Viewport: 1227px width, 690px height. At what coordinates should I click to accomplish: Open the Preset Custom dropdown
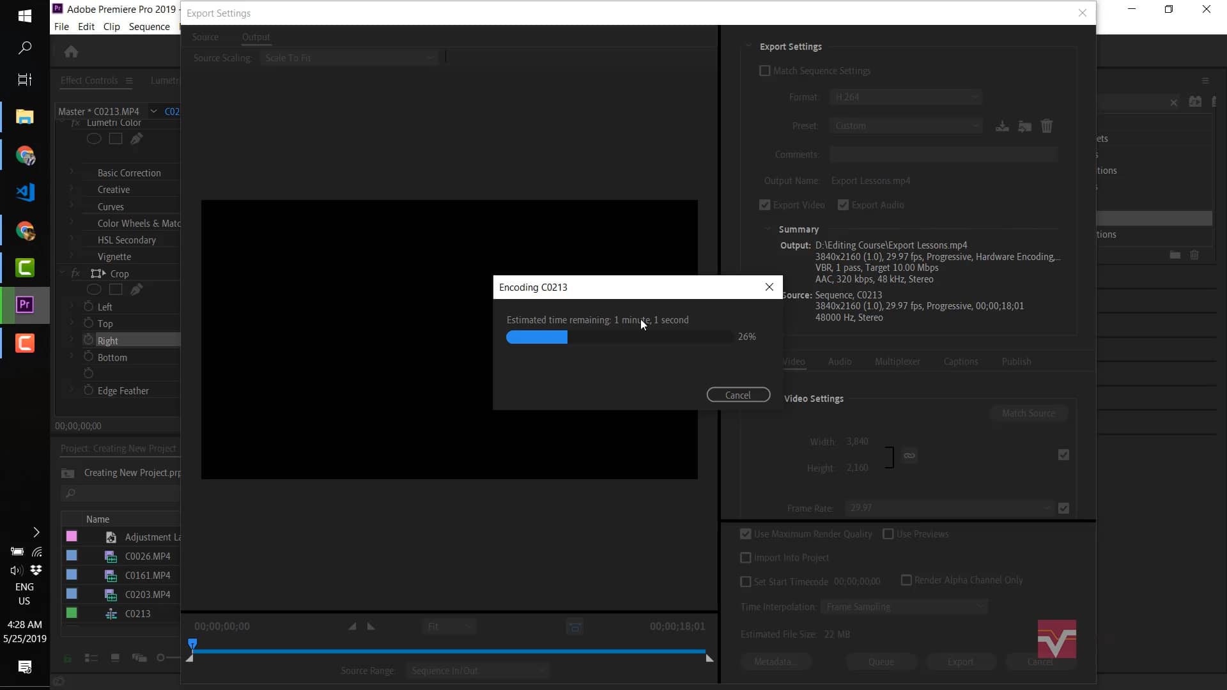click(906, 126)
